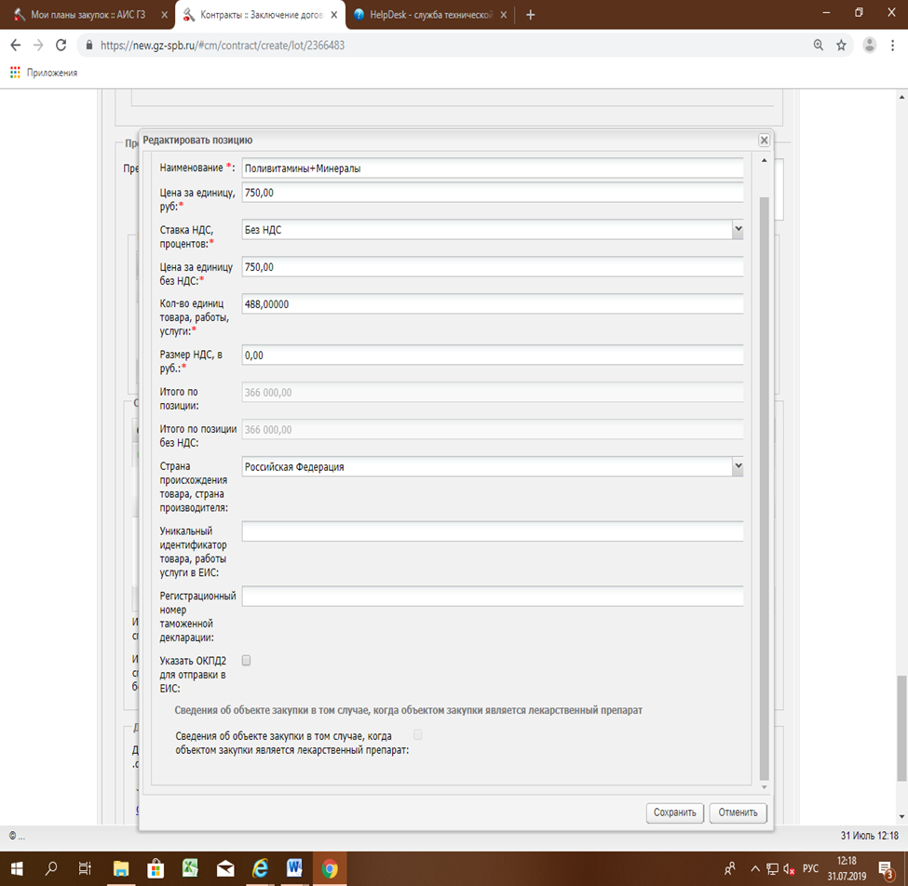
Task: Open the Chrome profile avatar
Action: pyautogui.click(x=869, y=46)
